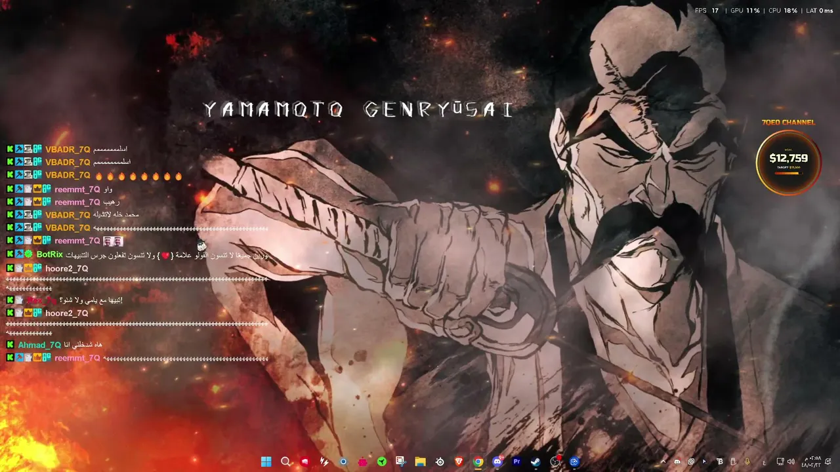Screen dimensions: 840x472
Task: Click reemmt_7Q on the "واو" message
Action: point(77,189)
